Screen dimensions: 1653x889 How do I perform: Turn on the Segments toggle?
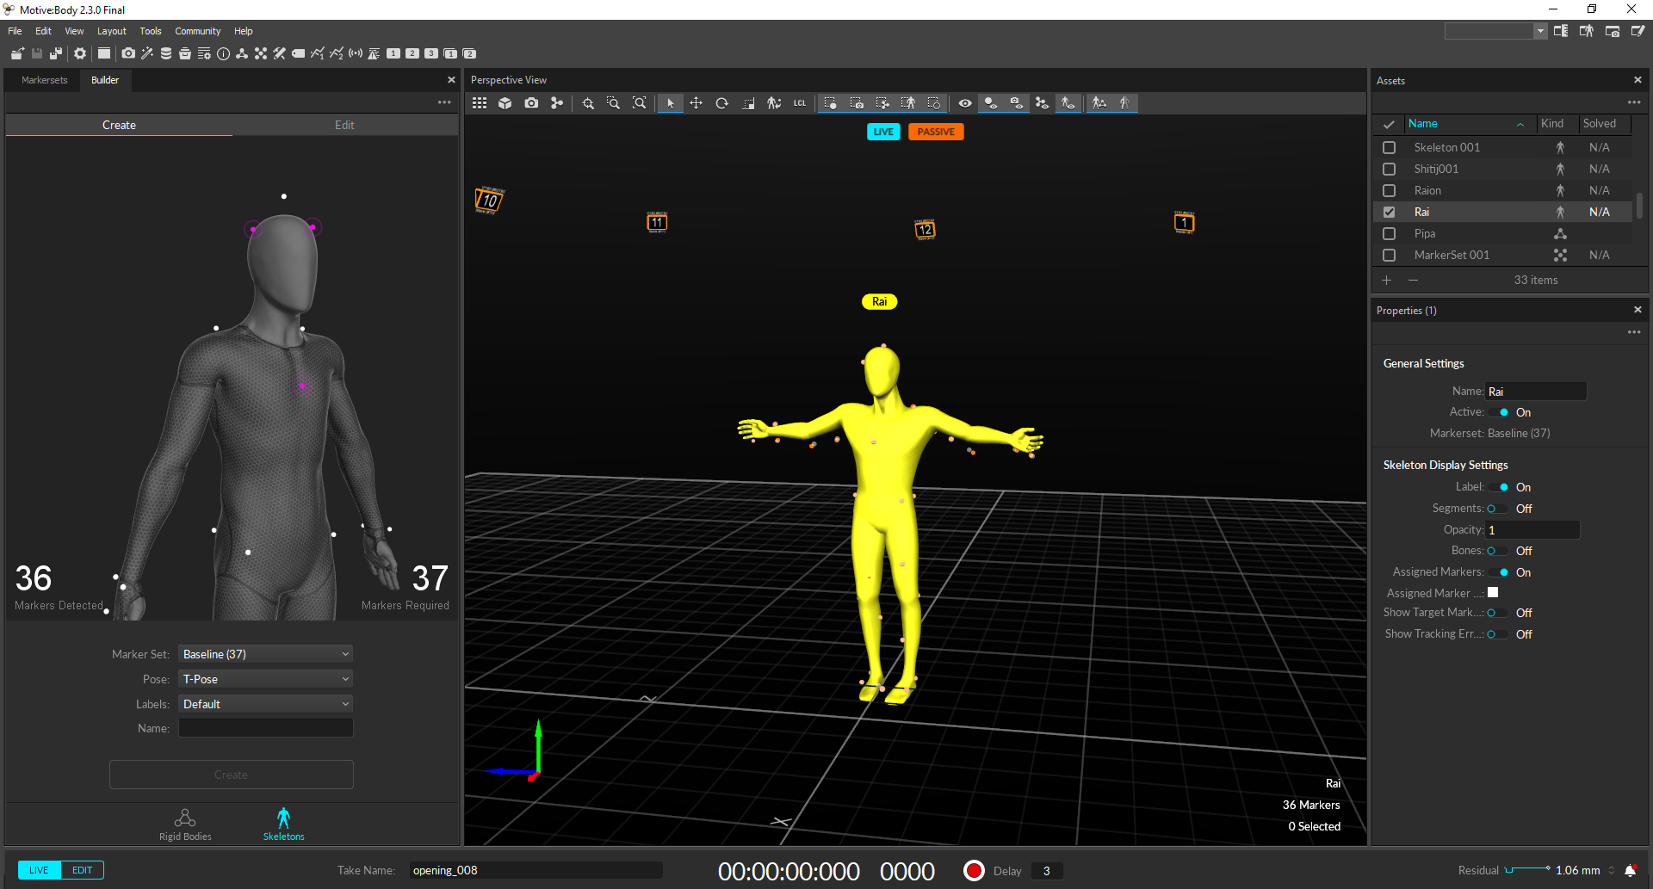click(x=1496, y=509)
